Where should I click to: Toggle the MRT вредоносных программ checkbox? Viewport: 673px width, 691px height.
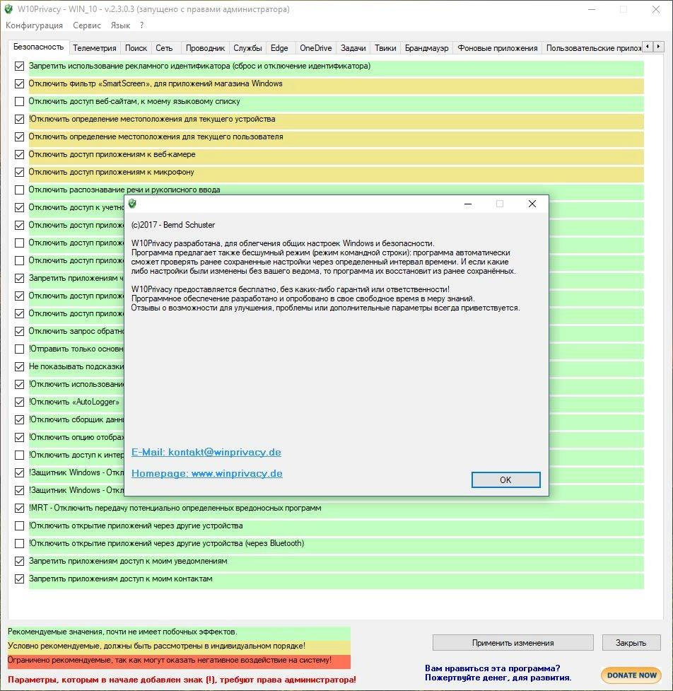[19, 508]
